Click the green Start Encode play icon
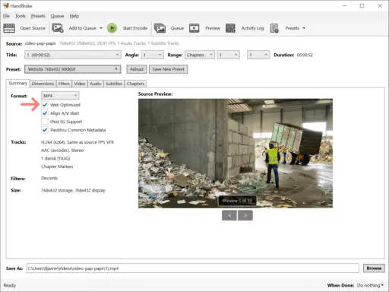Image resolution: width=389 pixels, height=292 pixels. (x=112, y=28)
